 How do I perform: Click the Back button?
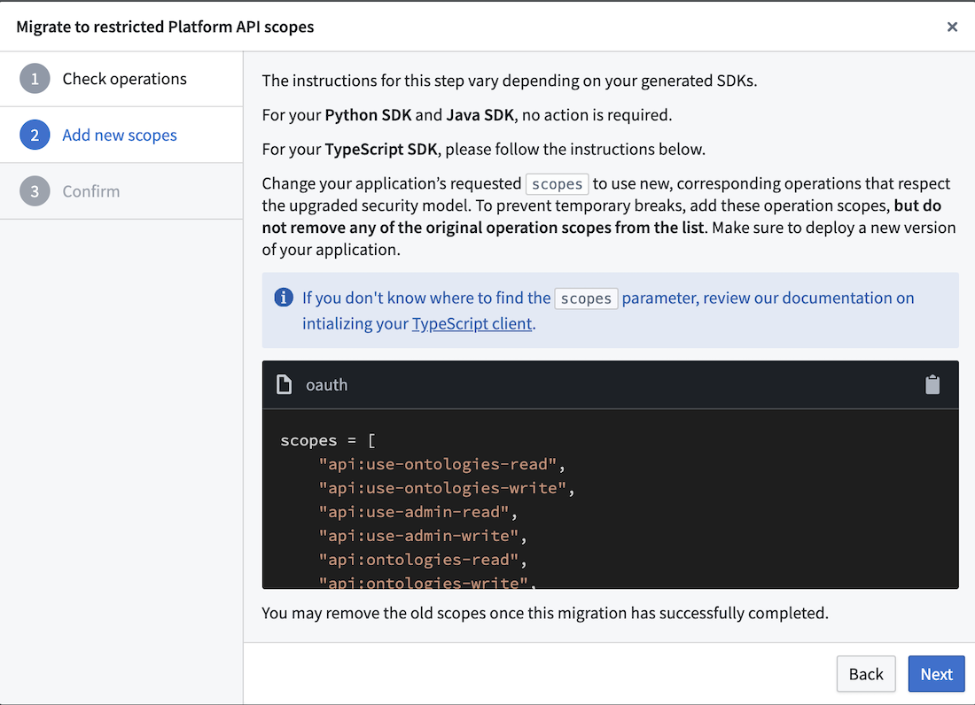click(x=866, y=674)
